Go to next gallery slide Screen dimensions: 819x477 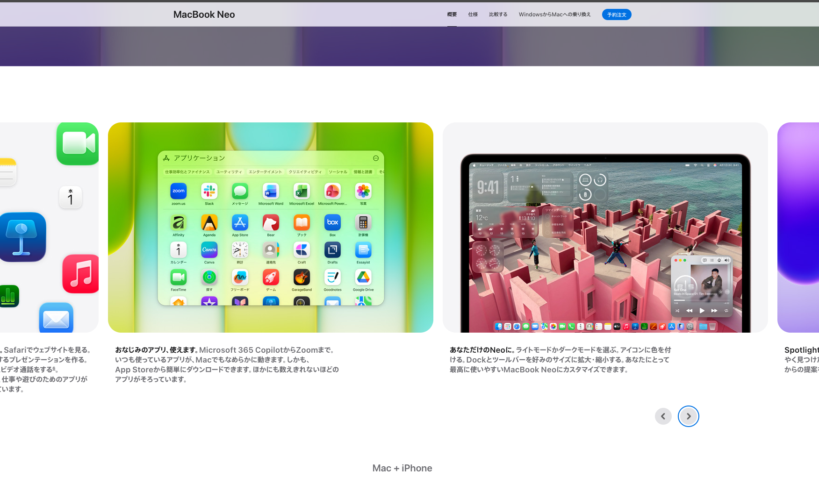point(688,416)
